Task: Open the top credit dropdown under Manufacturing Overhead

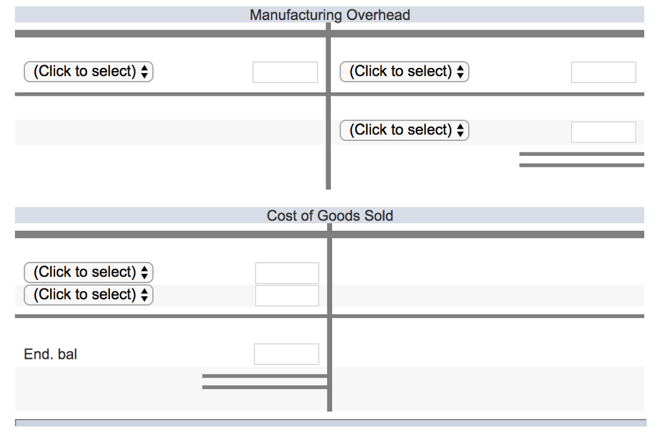Action: [404, 72]
